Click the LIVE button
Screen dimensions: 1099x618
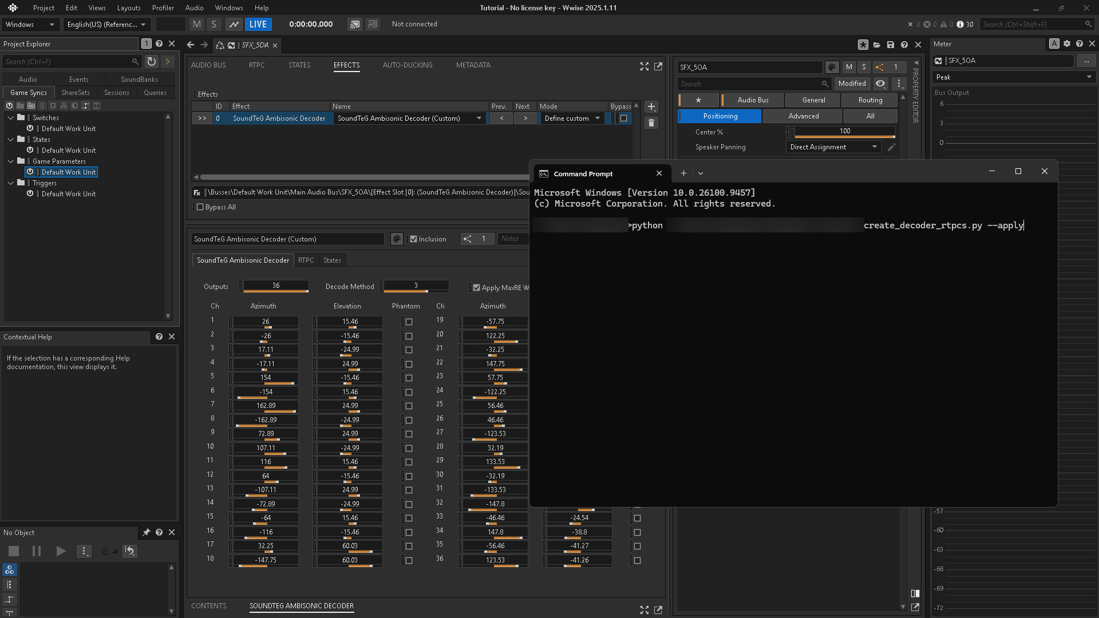pyautogui.click(x=258, y=24)
